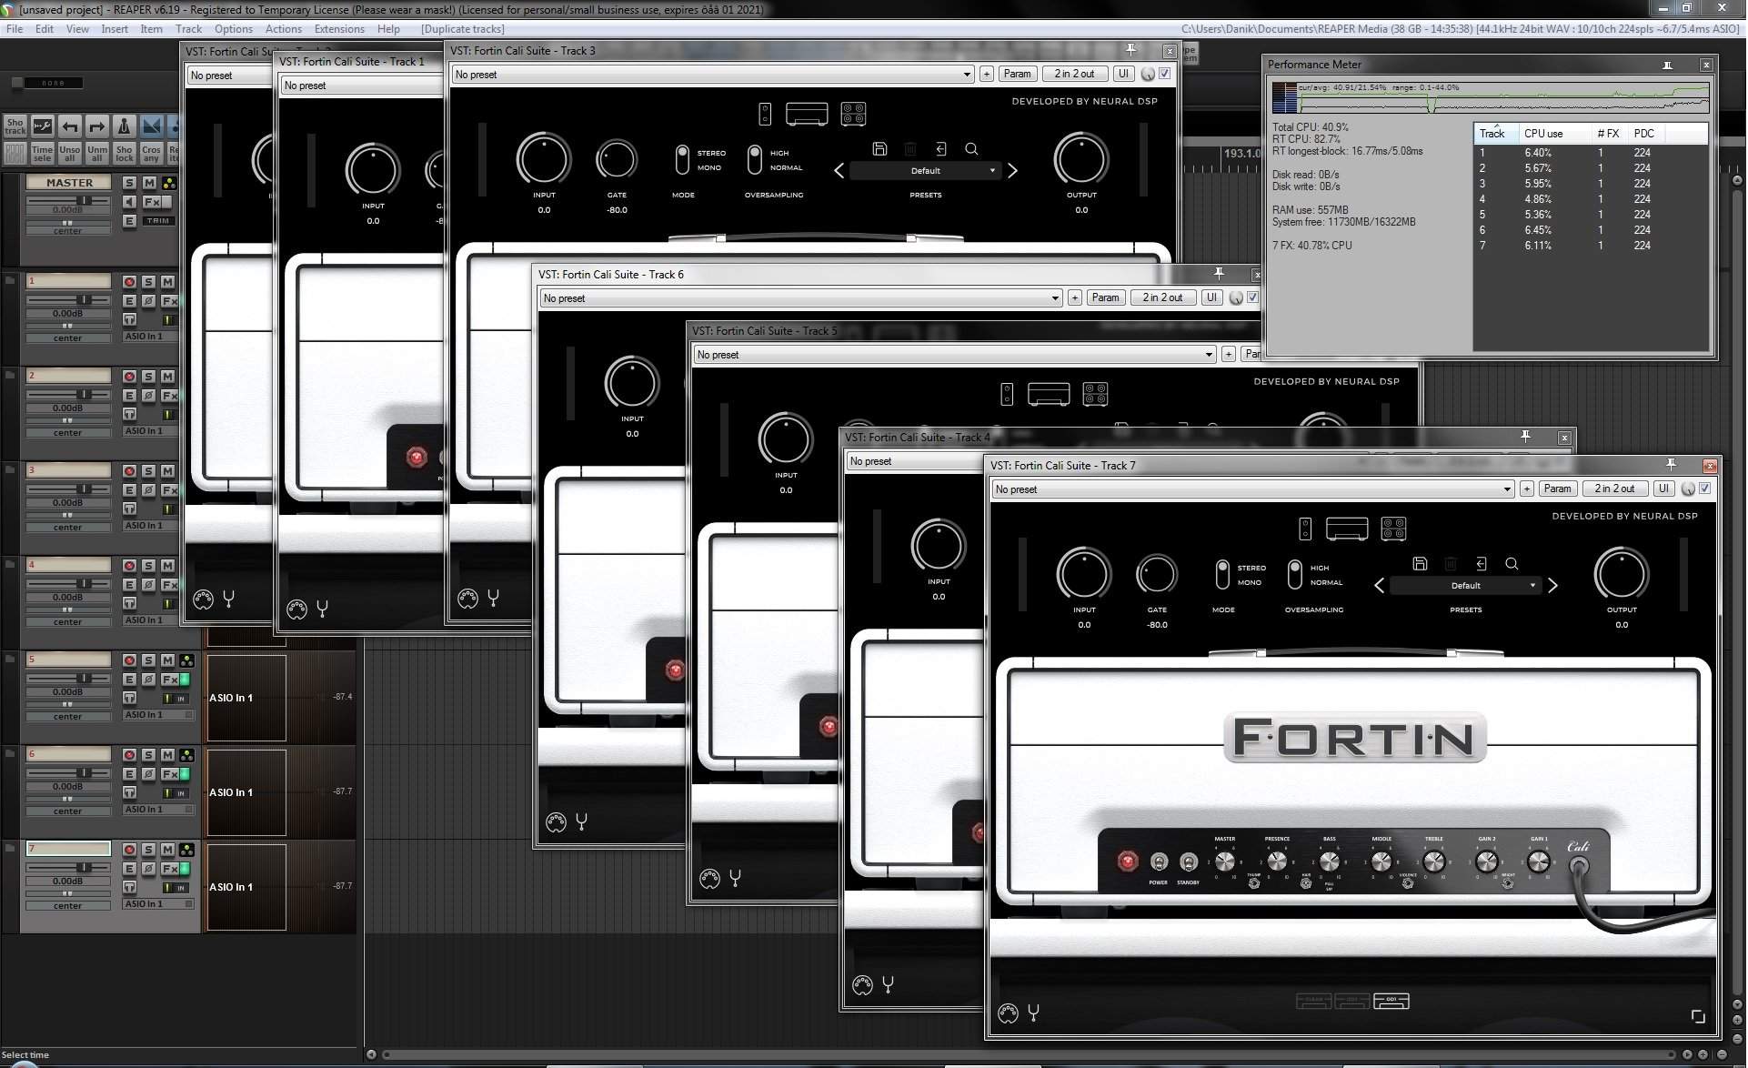Expand the Default presets list in Track 7 plugin
The height and width of the screenshot is (1068, 1748).
click(1466, 586)
